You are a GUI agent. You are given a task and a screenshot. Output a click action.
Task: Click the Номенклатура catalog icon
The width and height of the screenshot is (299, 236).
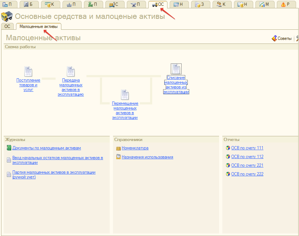click(x=118, y=148)
